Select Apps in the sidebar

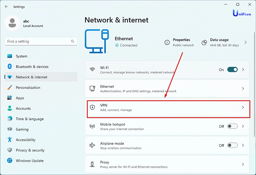tap(41, 98)
